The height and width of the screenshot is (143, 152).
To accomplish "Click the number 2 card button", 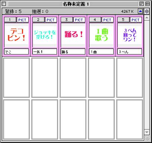I will [x=38, y=20].
